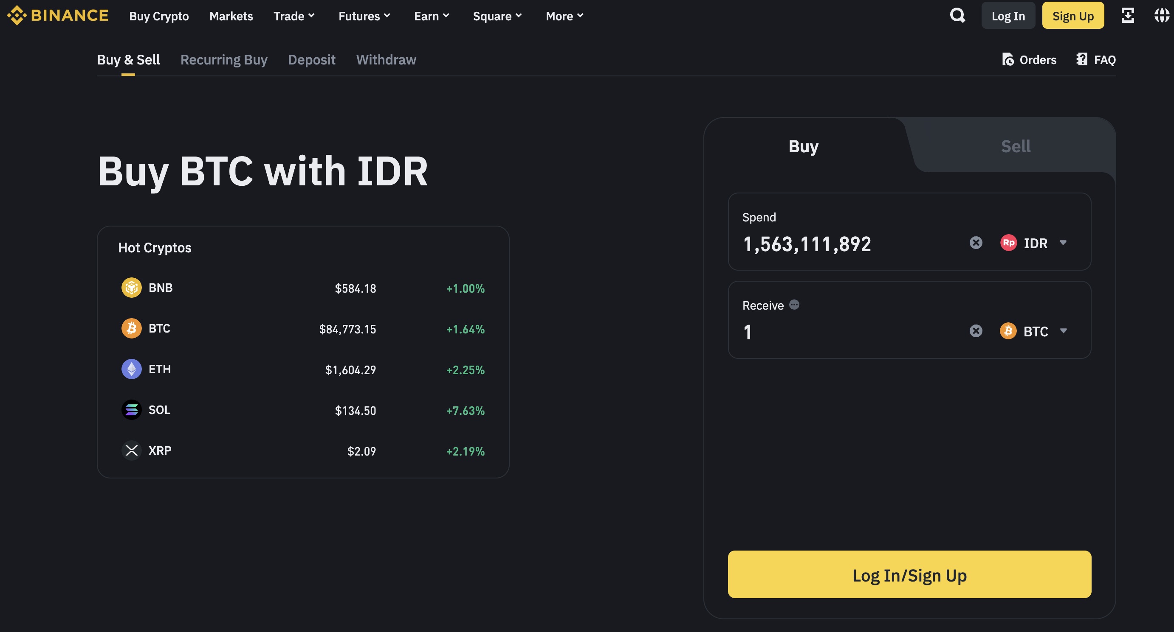Open the search icon
The height and width of the screenshot is (632, 1174).
coord(957,15)
